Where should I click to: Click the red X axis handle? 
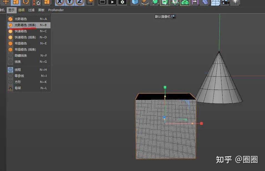click(201, 124)
